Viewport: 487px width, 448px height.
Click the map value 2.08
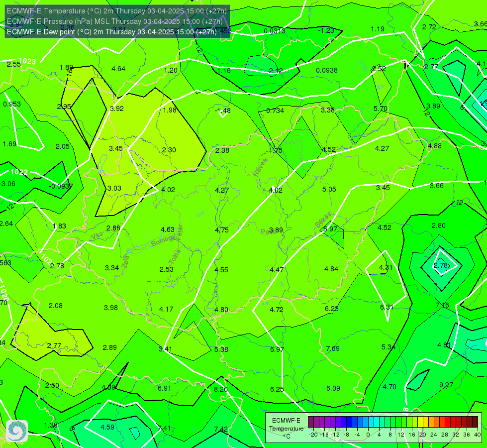[x=56, y=306]
